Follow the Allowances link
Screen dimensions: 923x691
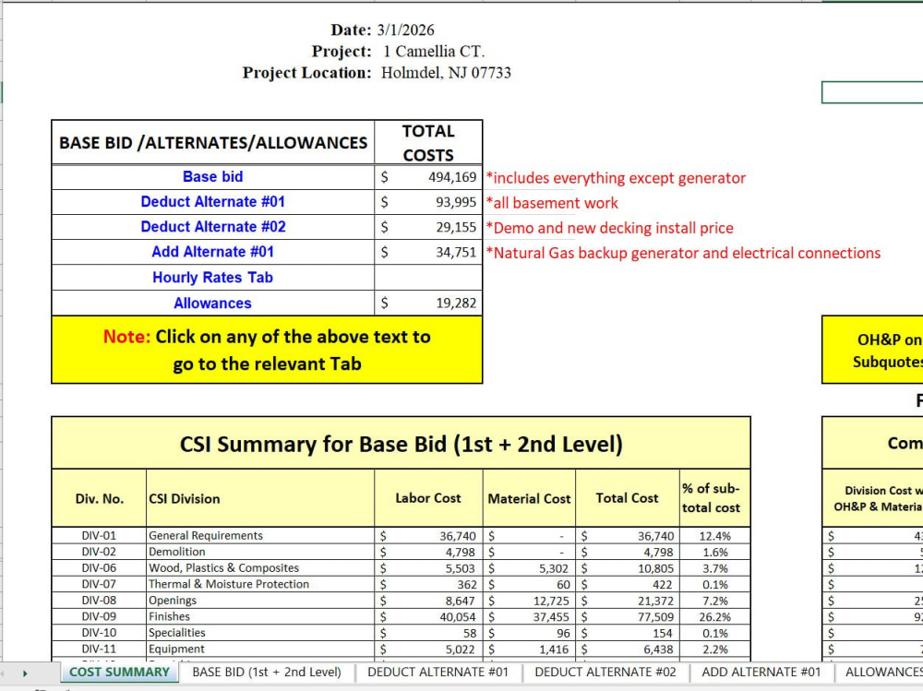click(x=212, y=304)
